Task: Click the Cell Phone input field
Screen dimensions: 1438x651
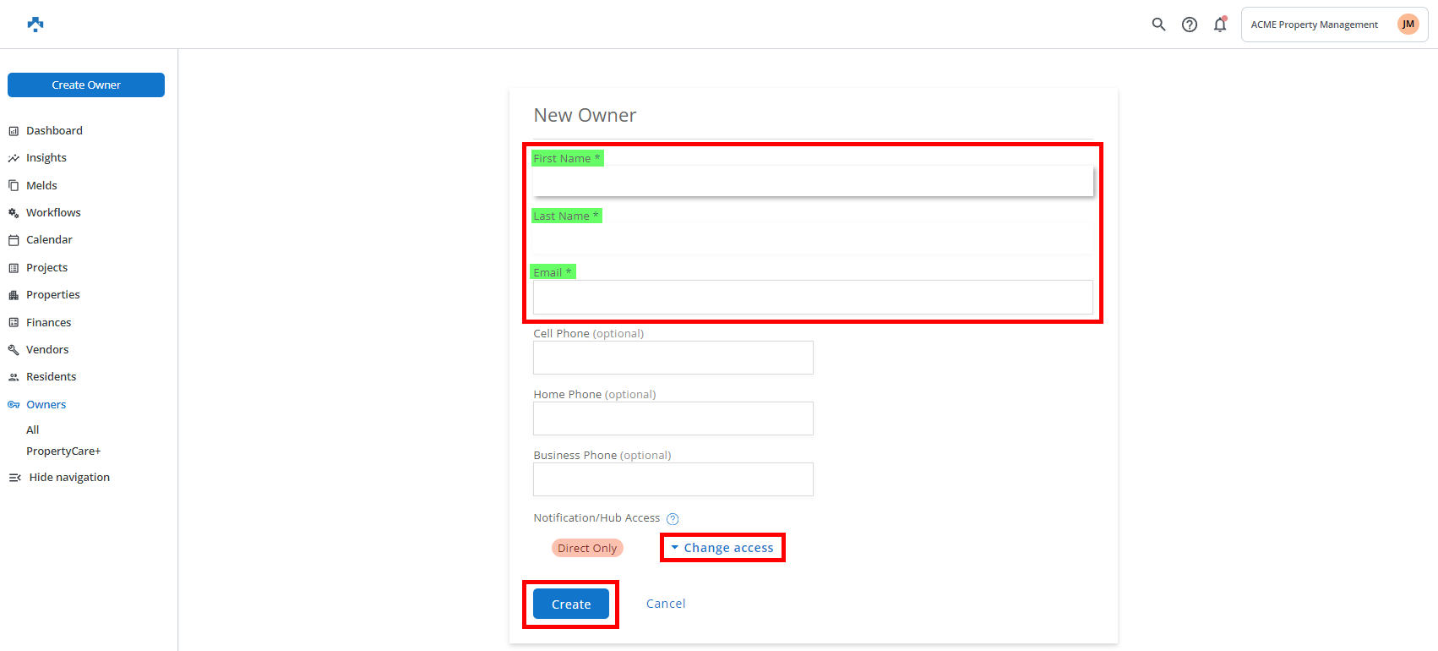Action: [x=673, y=358]
